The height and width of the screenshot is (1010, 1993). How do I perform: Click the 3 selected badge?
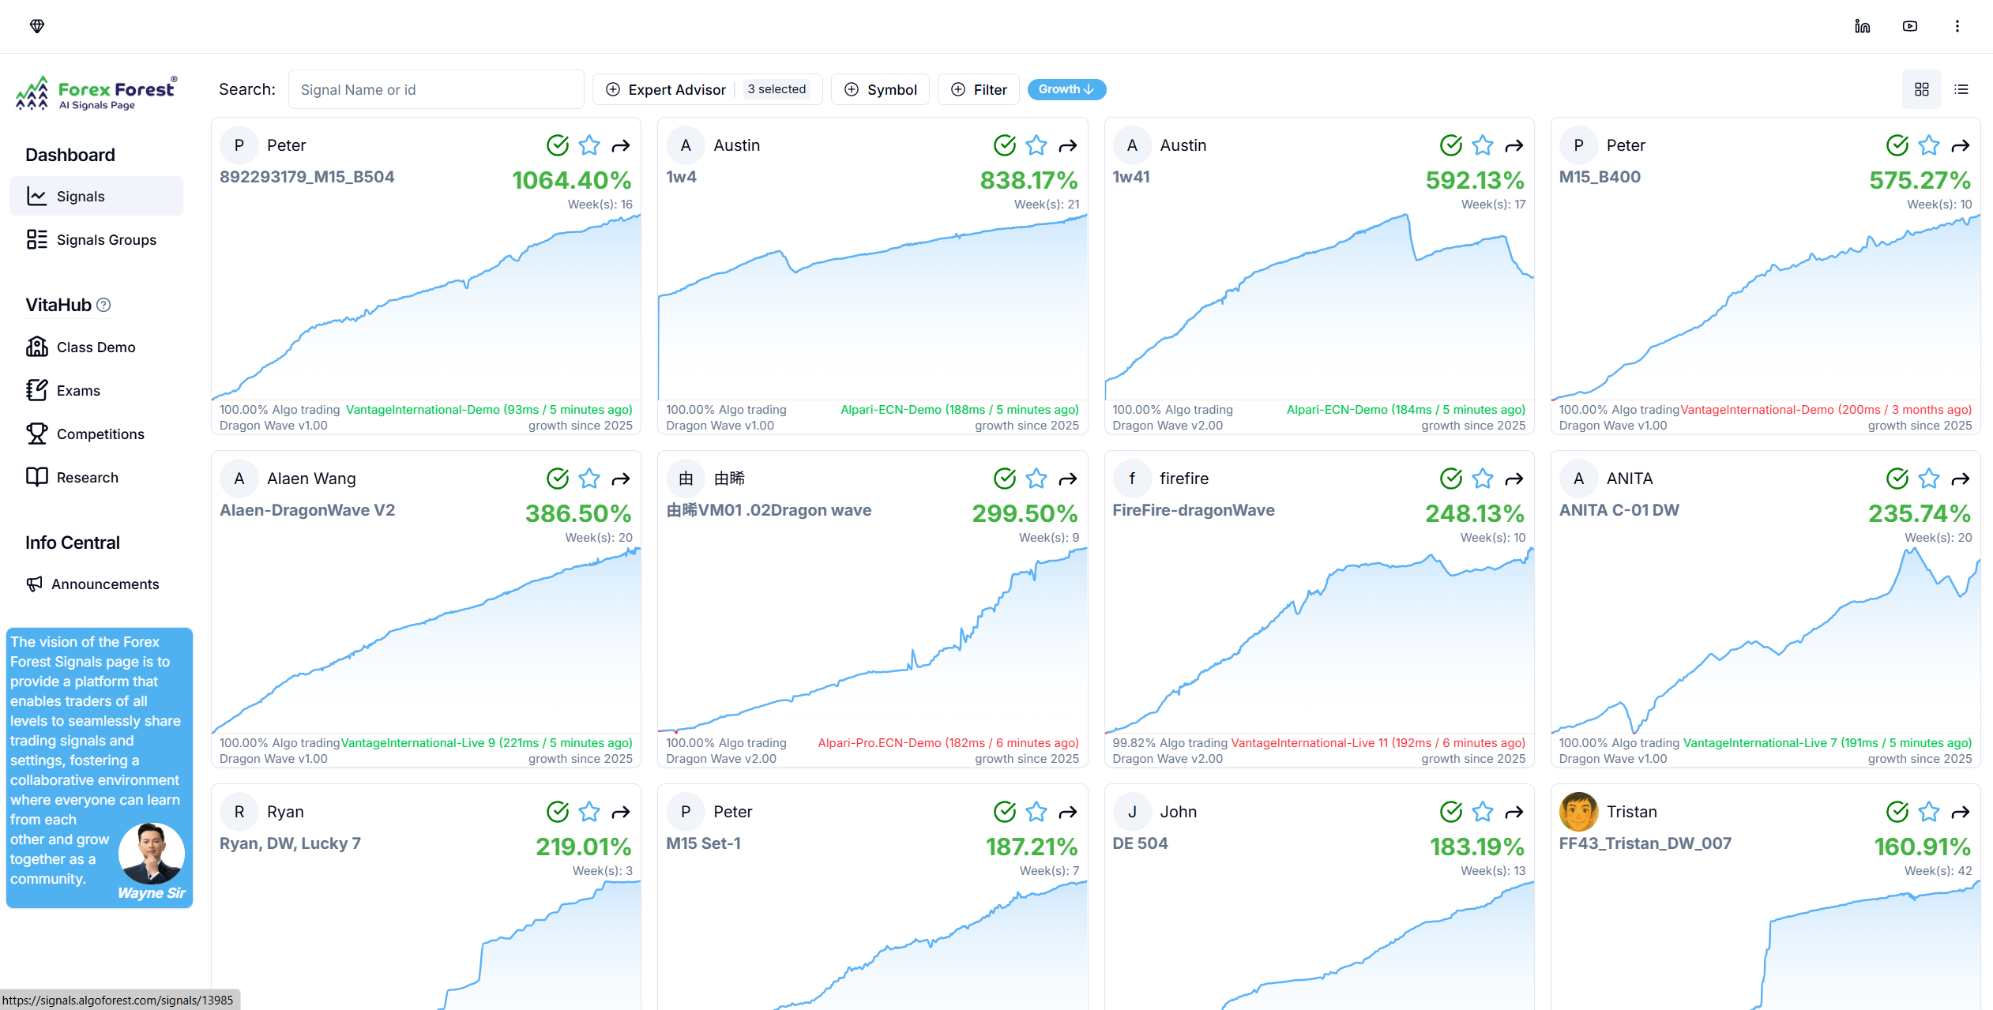(777, 89)
